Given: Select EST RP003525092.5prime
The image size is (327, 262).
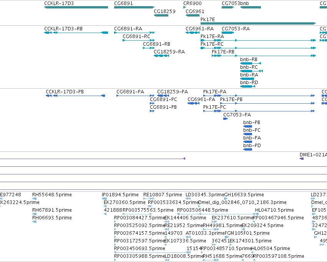Looking at the screenshot, I should (139, 226).
